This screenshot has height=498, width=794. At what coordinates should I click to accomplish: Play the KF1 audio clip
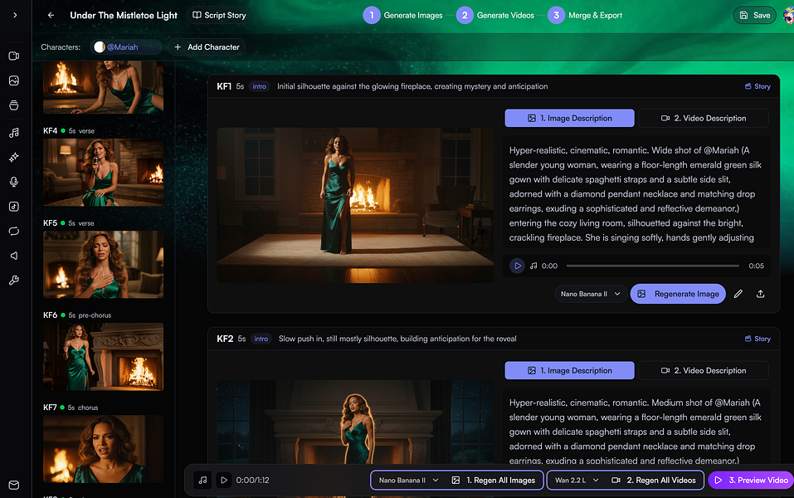[517, 266]
